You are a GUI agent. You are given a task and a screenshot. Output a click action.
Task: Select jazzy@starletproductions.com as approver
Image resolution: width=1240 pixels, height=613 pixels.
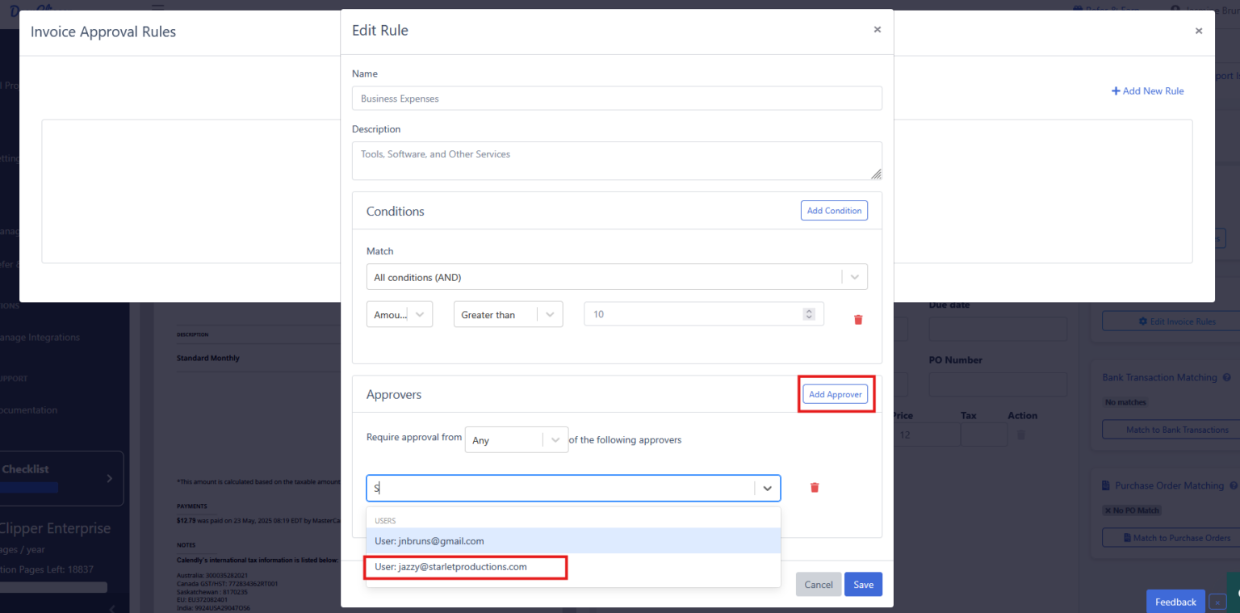(x=466, y=567)
